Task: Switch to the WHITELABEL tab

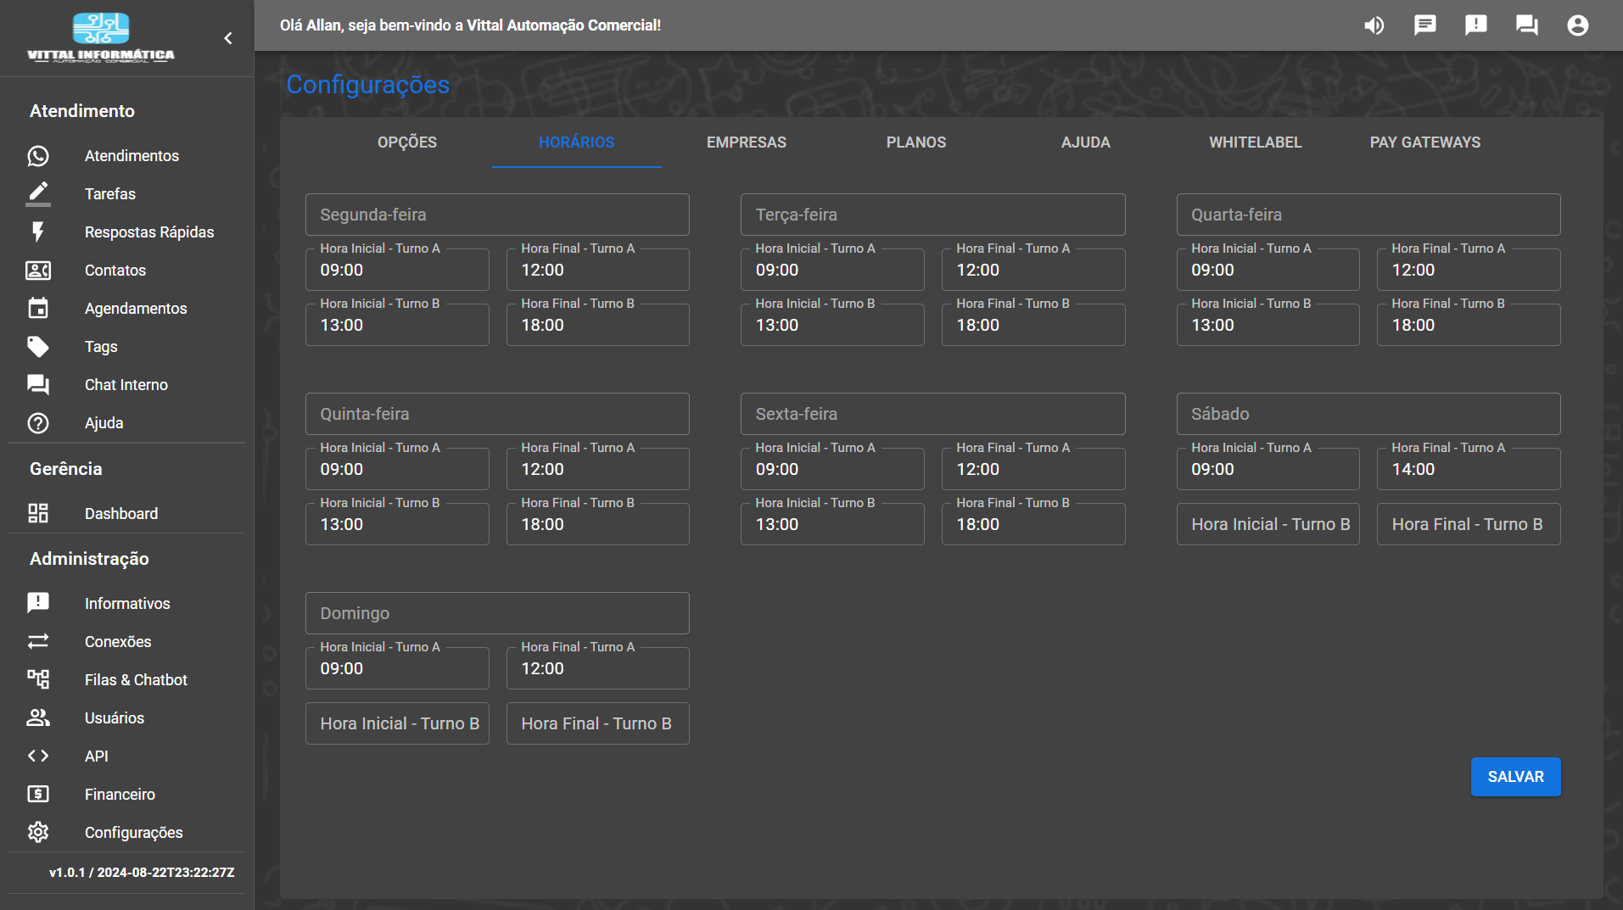Action: click(1256, 142)
